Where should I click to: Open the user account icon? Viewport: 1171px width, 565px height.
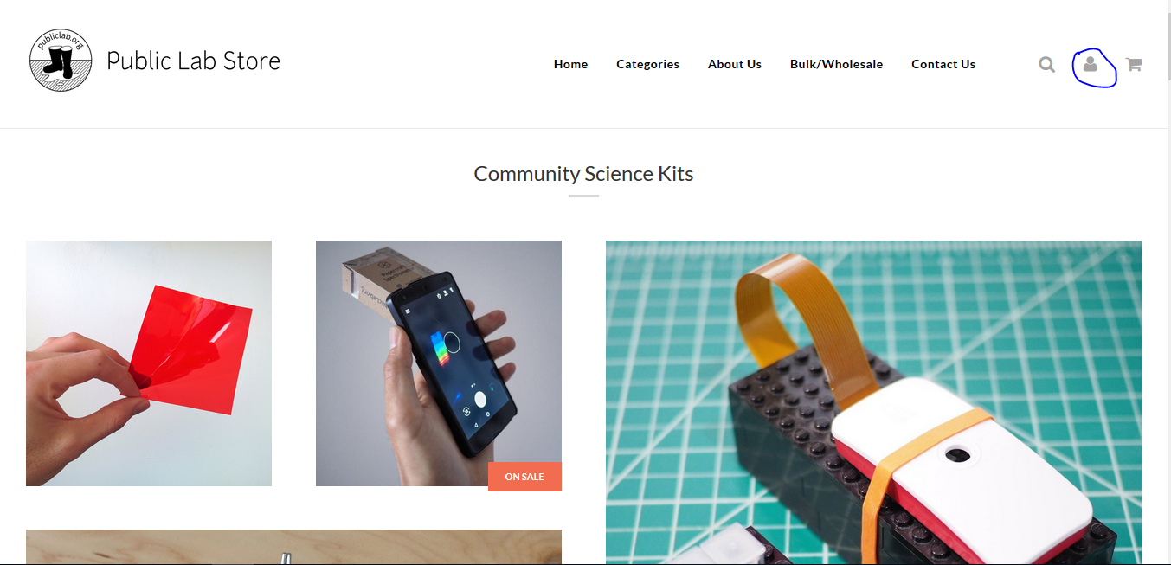[x=1091, y=64]
